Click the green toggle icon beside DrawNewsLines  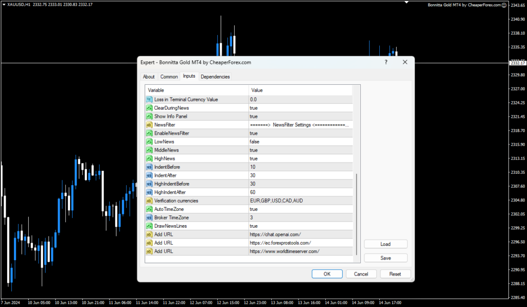pos(149,226)
